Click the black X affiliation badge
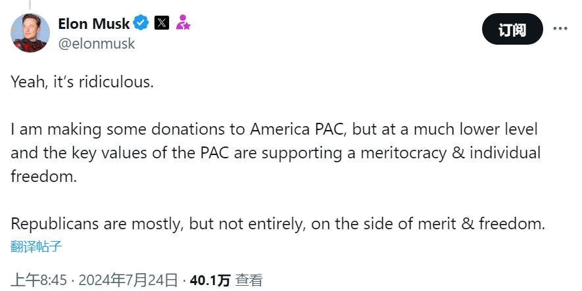Image resolution: width=582 pixels, height=291 pixels. click(x=161, y=24)
